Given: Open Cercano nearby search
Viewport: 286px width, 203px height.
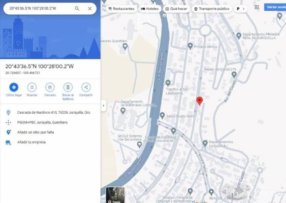Looking at the screenshot, I should tap(50, 87).
